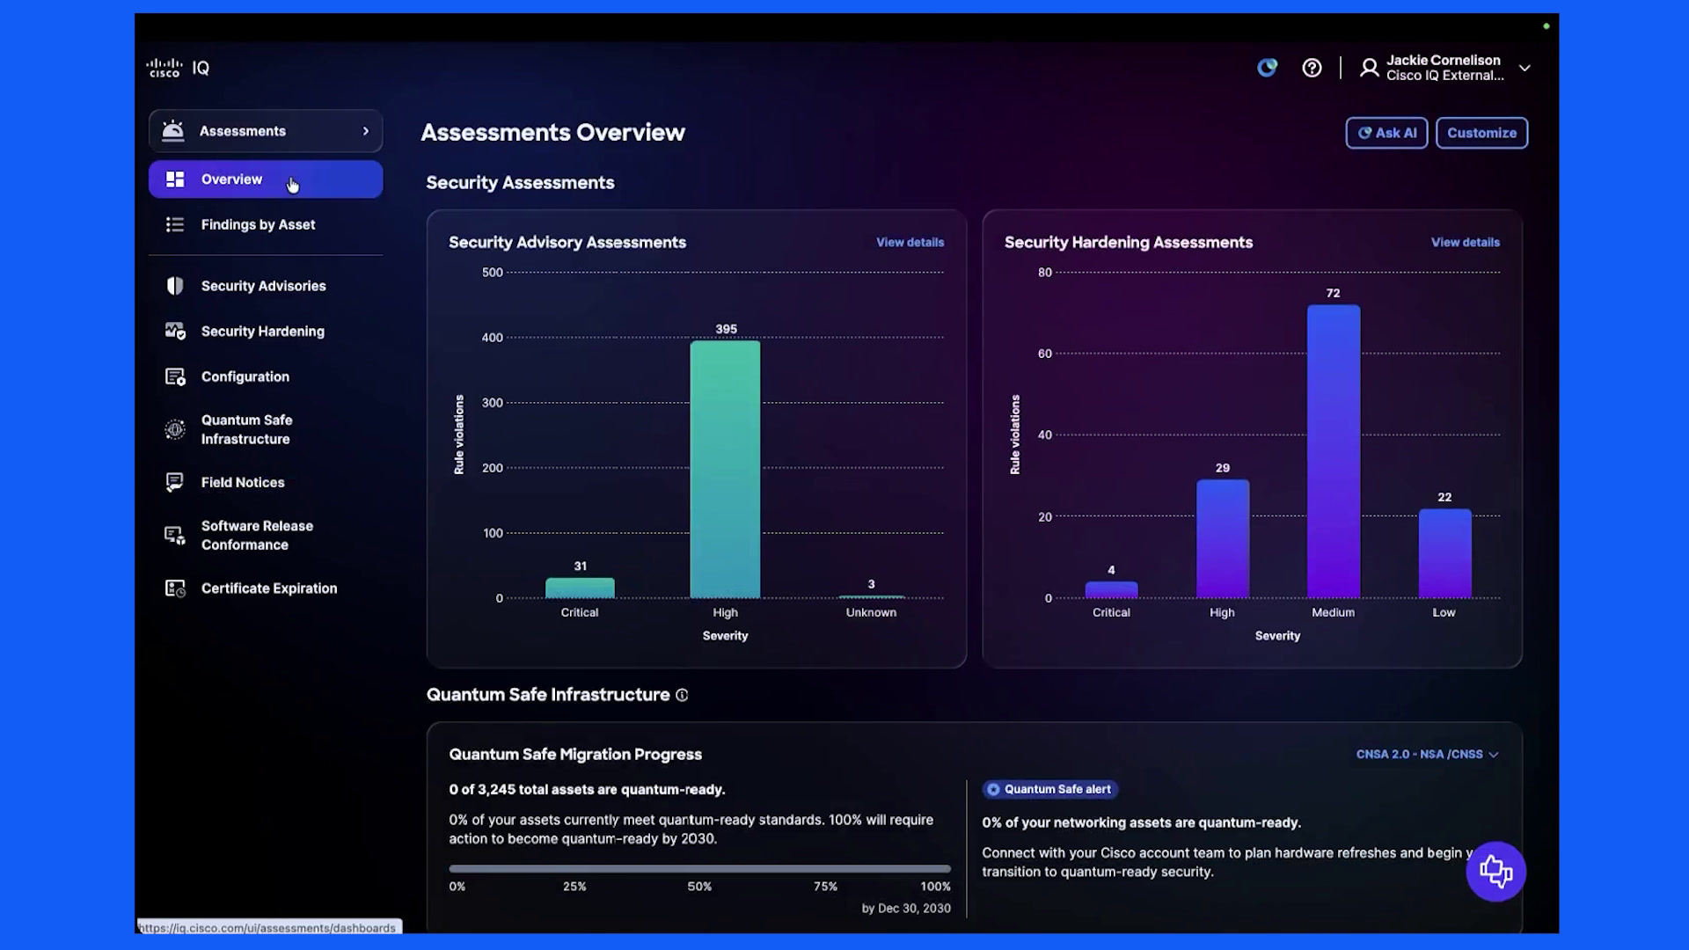The height and width of the screenshot is (950, 1689).
Task: Open Findings by Asset
Action: point(258,224)
